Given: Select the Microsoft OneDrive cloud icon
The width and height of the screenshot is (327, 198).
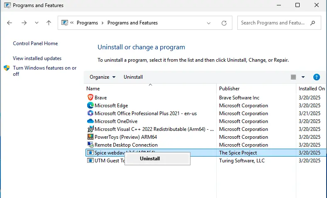Looking at the screenshot, I should click(x=90, y=121).
